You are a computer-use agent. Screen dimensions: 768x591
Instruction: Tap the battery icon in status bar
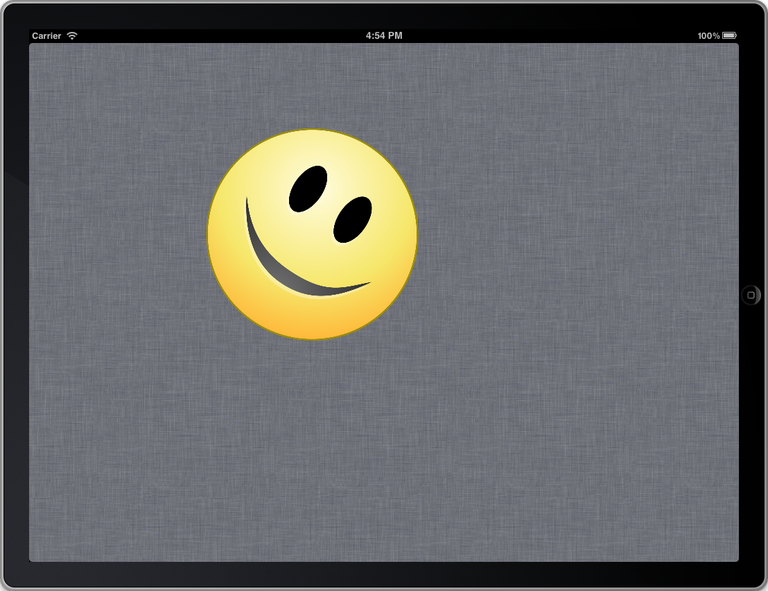coord(730,35)
